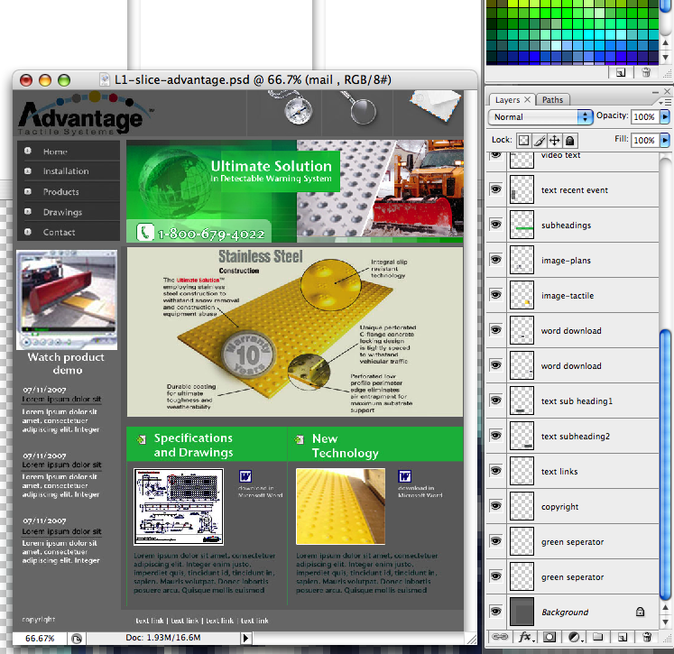
Task: Open the Normal blend mode dropdown
Action: pos(540,117)
